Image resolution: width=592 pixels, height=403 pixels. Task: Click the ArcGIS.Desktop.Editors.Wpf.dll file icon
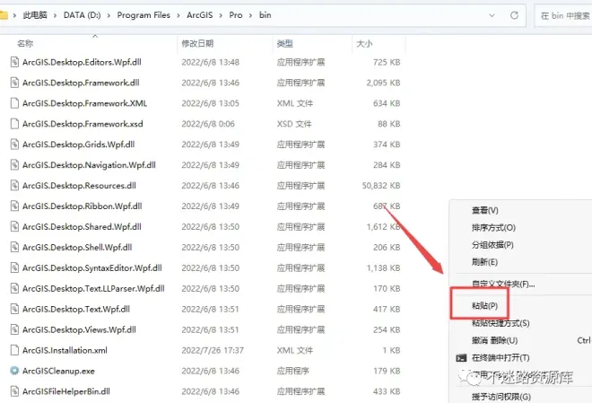[14, 62]
